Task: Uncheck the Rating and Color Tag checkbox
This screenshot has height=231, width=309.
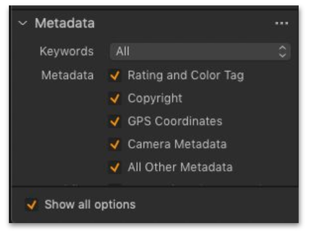Action: pos(115,76)
